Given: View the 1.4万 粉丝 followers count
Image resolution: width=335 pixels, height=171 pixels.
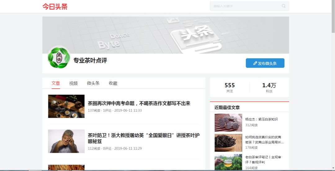Looking at the screenshot, I should [x=269, y=87].
